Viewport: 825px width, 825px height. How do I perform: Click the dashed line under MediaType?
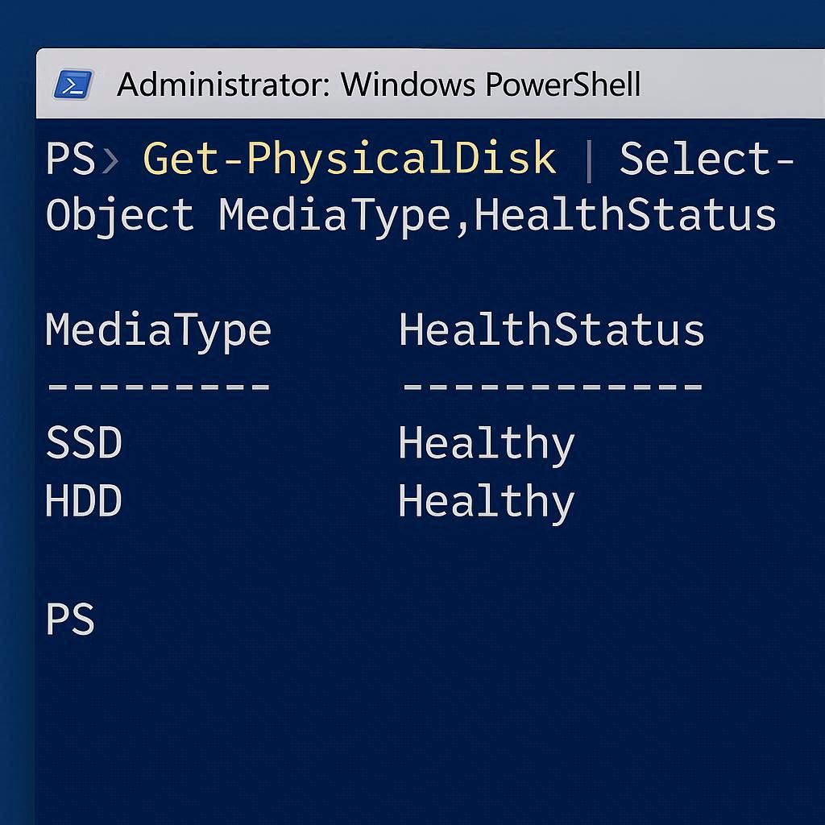point(158,387)
